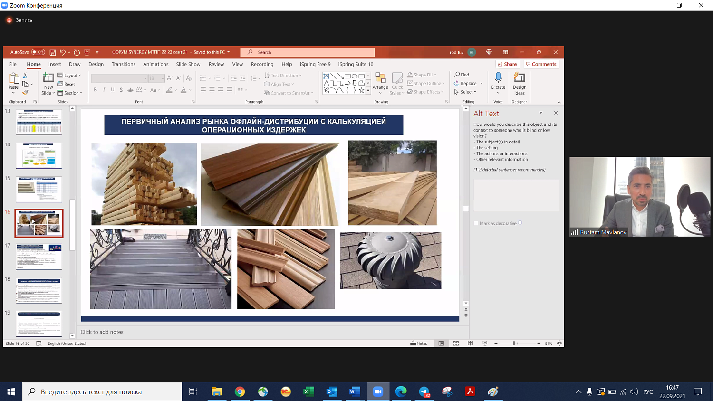The image size is (713, 401).
Task: Click the Search box in title bar
Action: click(308, 52)
